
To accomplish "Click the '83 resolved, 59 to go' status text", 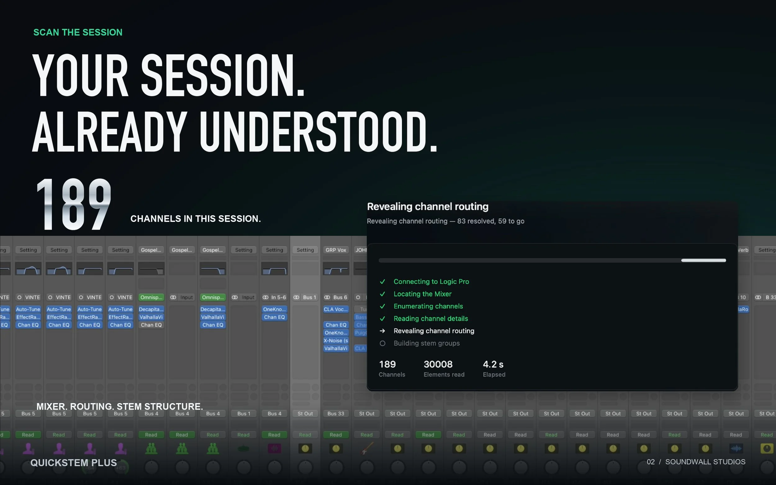I will (x=490, y=221).
